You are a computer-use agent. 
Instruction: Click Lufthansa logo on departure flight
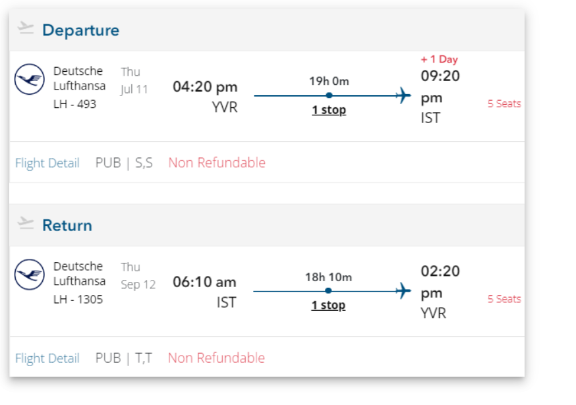pos(30,80)
